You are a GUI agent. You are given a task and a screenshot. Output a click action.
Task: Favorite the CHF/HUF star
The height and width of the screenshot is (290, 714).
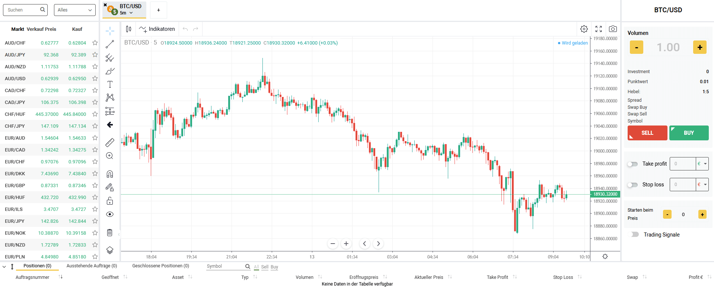95,114
